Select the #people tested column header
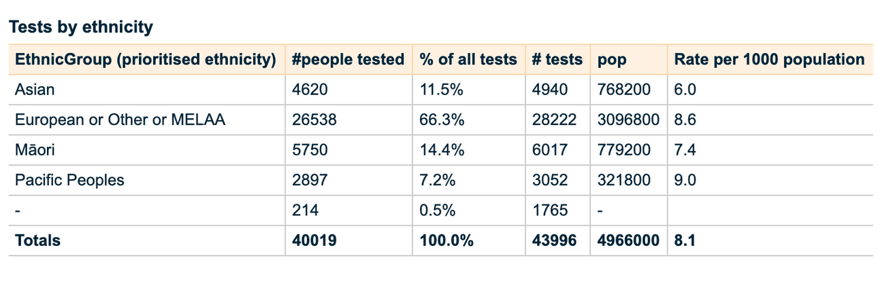Viewport: 878px width, 292px height. (347, 60)
